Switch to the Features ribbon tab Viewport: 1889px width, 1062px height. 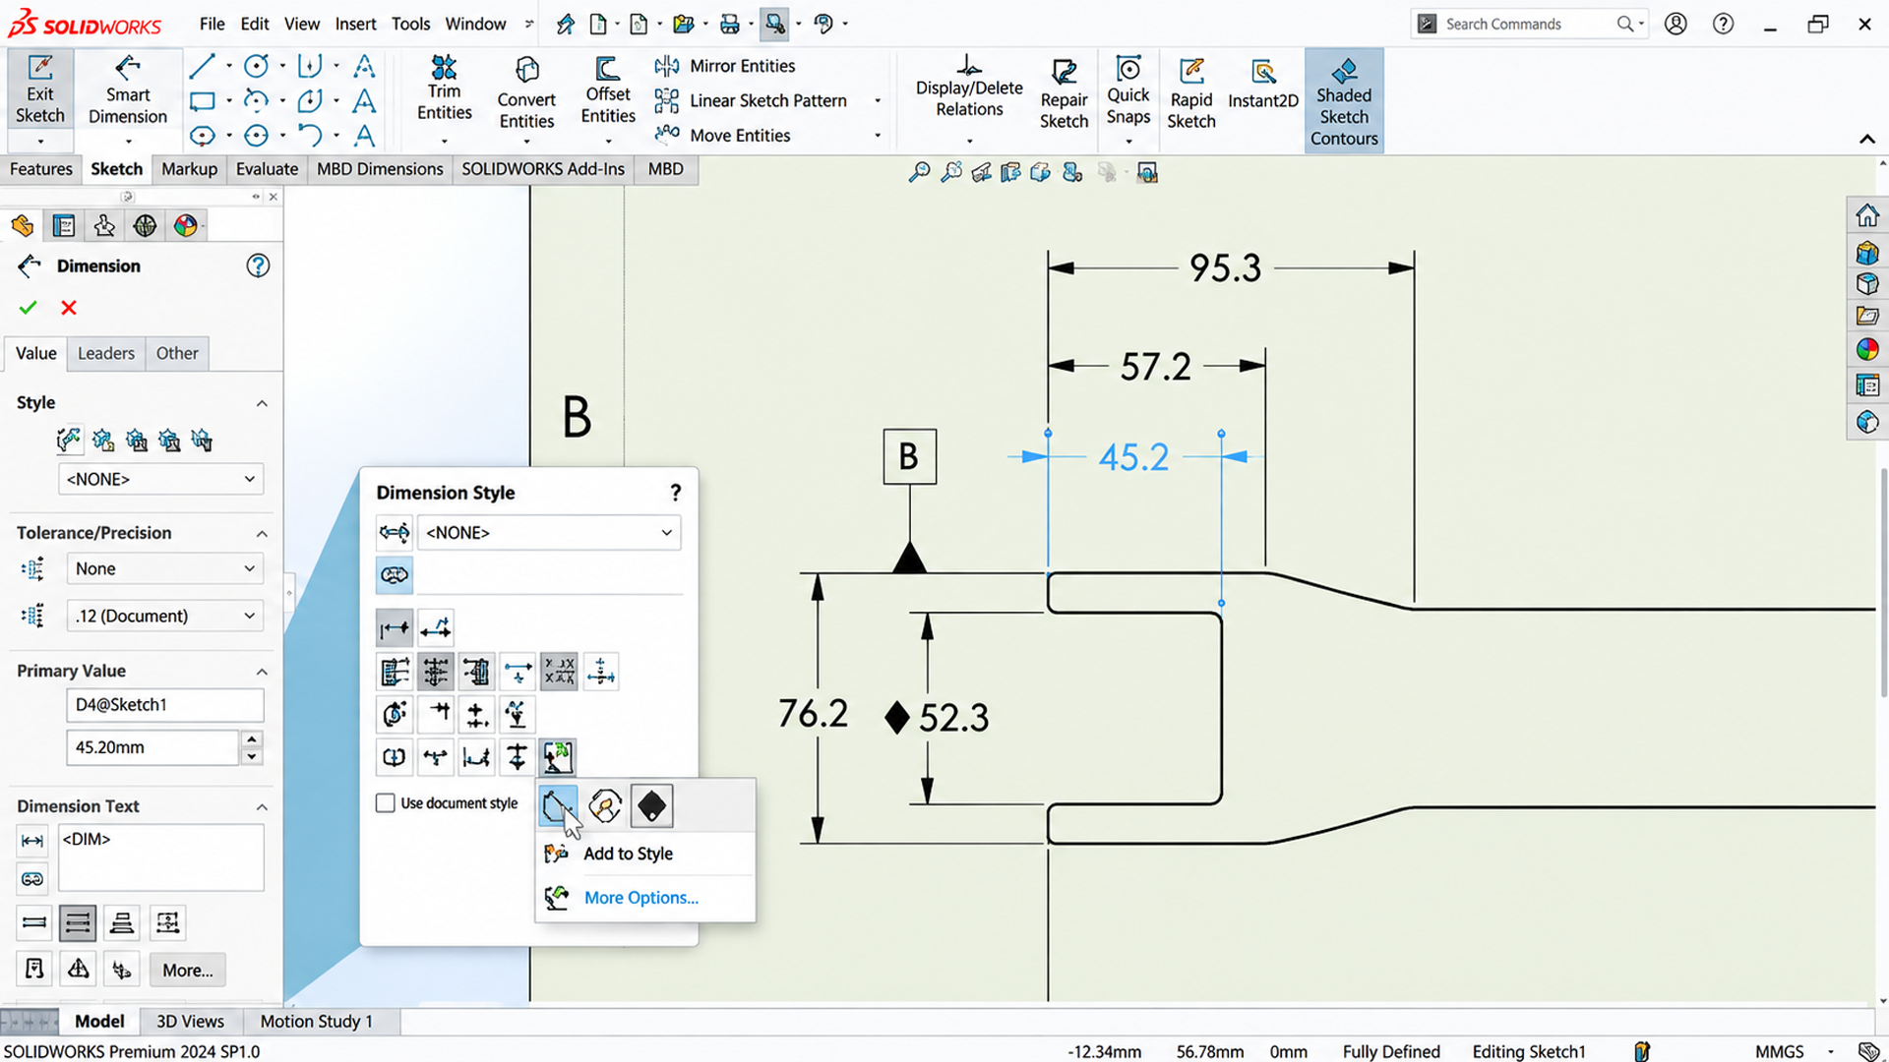(x=41, y=169)
